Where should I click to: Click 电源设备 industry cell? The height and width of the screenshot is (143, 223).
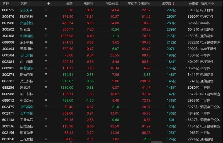pos(207,75)
